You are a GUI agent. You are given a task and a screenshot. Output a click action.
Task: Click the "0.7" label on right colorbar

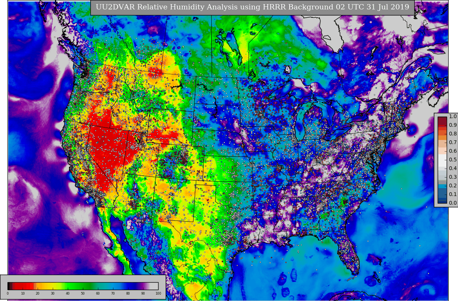[453, 143]
